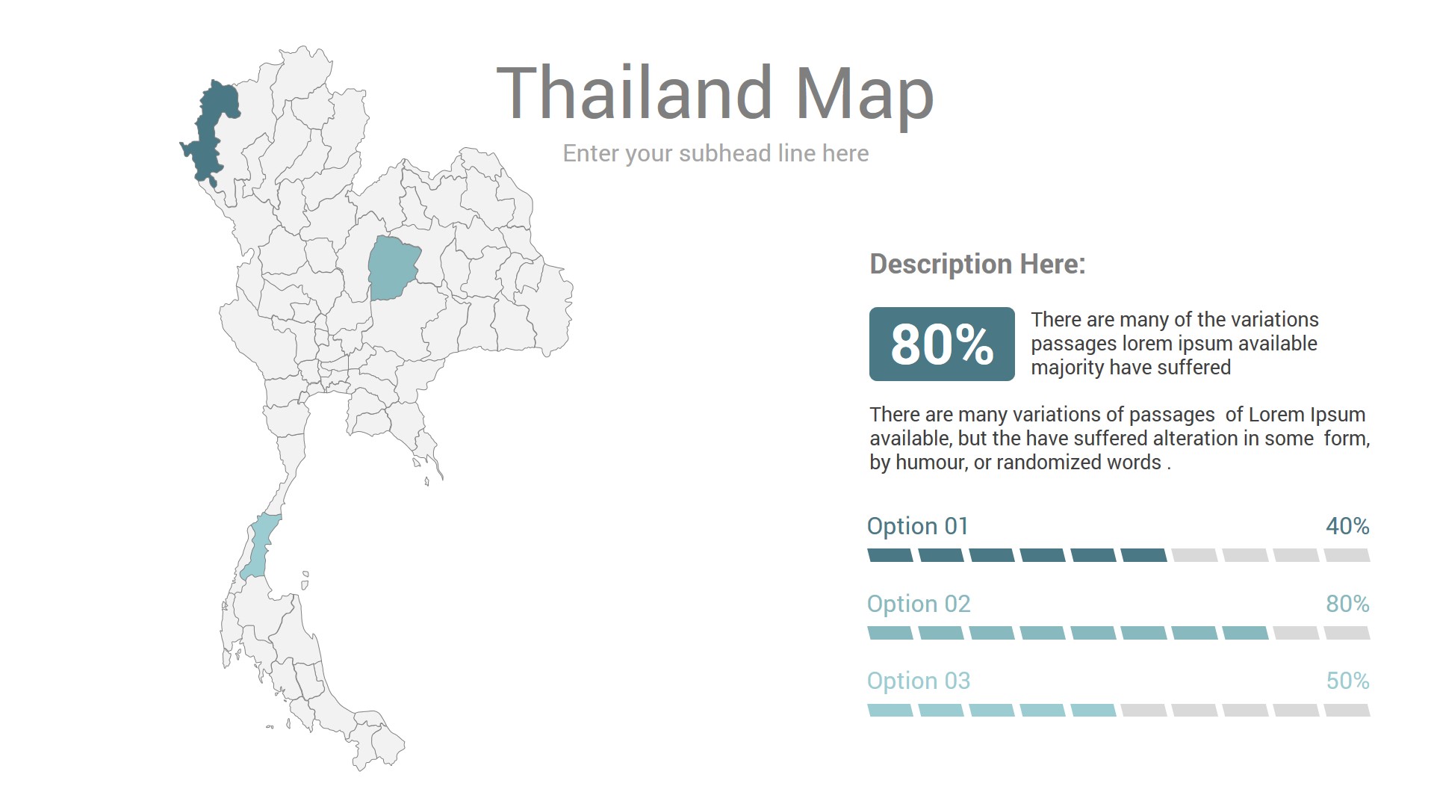Click the 80% teal rounded box
Viewport: 1434px width, 807px height.
coord(942,344)
